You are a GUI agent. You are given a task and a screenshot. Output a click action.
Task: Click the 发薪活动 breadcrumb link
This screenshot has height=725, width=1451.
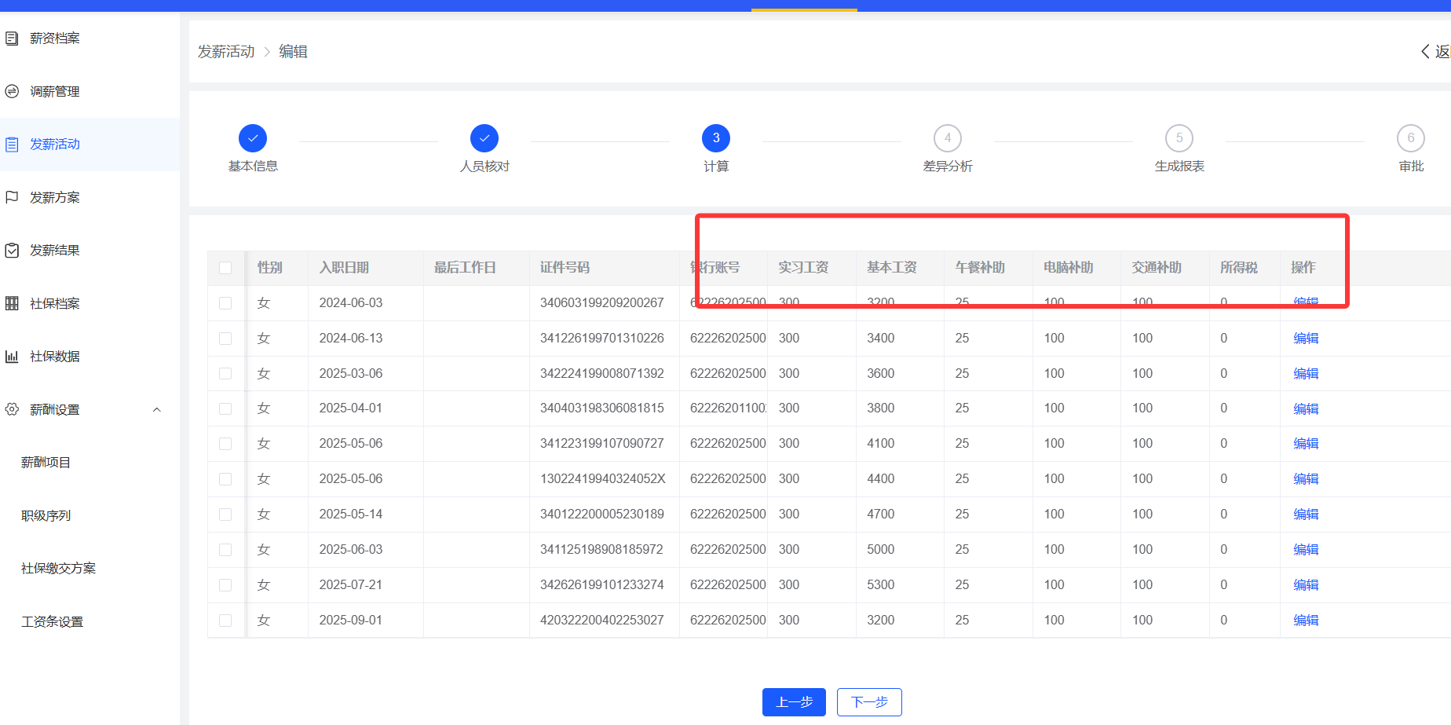[x=226, y=52]
